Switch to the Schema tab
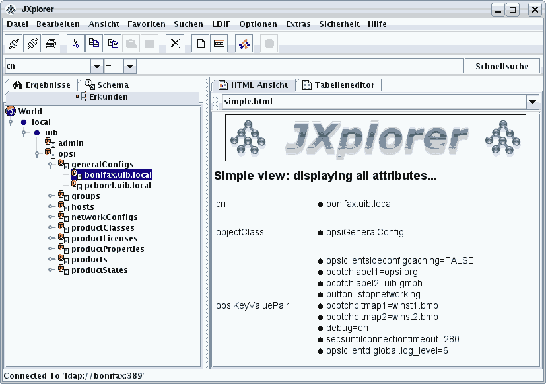The image size is (546, 384). tap(107, 85)
